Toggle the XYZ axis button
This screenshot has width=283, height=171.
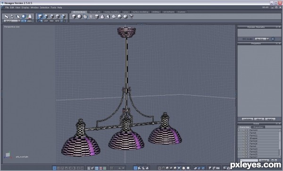pos(24,21)
